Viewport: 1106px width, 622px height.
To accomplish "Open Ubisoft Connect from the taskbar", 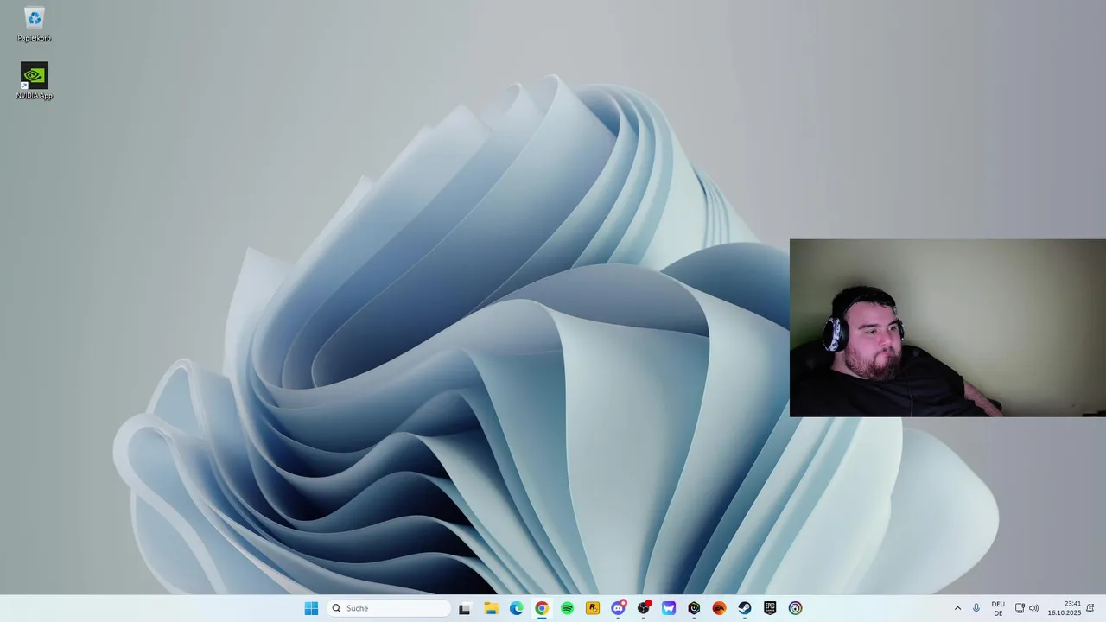I will click(x=795, y=608).
